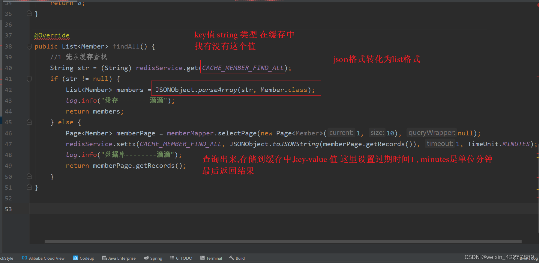This screenshot has height=263, width=539.
Task: Click the comment on line 39
Action: coord(78,57)
